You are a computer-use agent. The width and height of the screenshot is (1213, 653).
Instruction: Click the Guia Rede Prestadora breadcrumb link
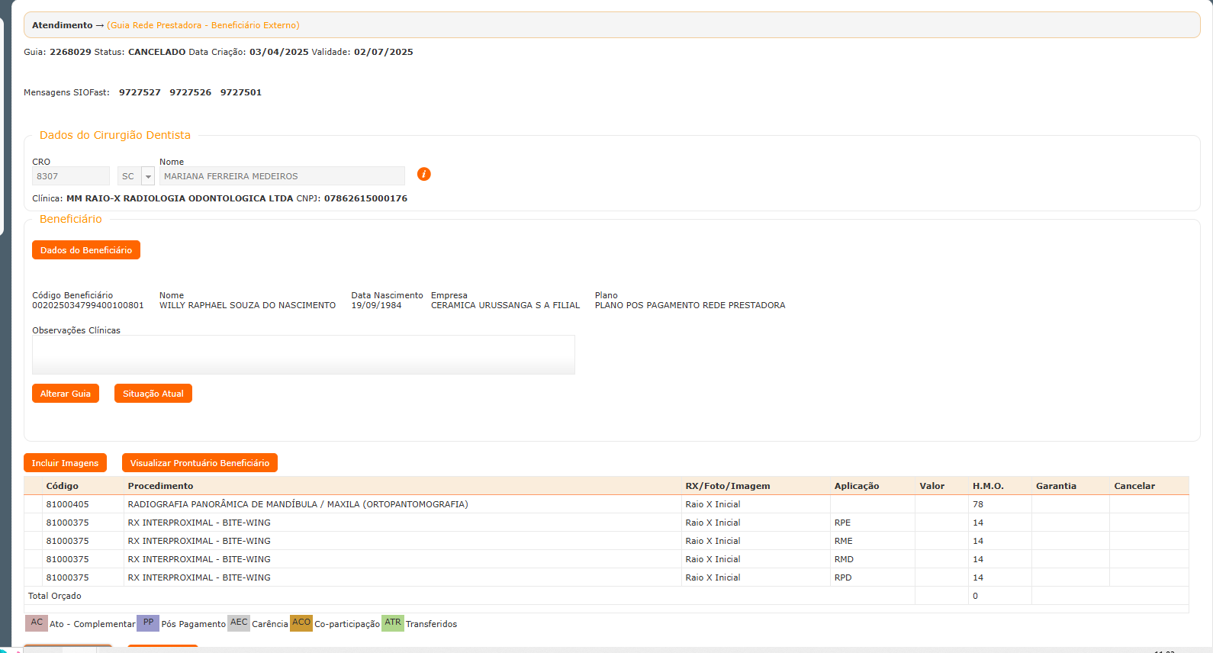(x=203, y=25)
